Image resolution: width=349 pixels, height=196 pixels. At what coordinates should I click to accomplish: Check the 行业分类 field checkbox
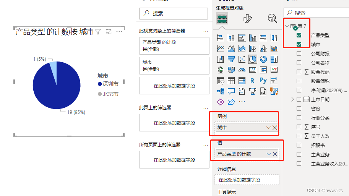(x=299, y=118)
